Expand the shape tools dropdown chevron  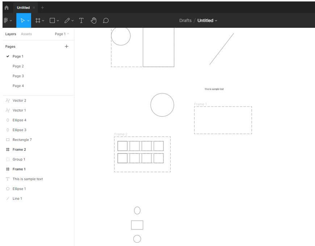[x=58, y=21]
